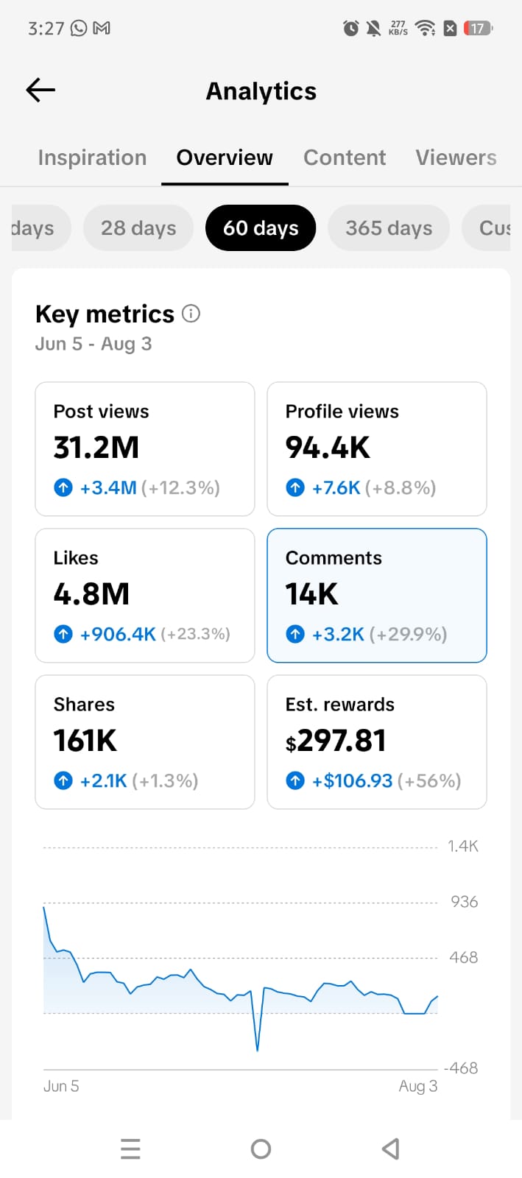
Task: Select the 28 days range chip
Action: click(138, 228)
